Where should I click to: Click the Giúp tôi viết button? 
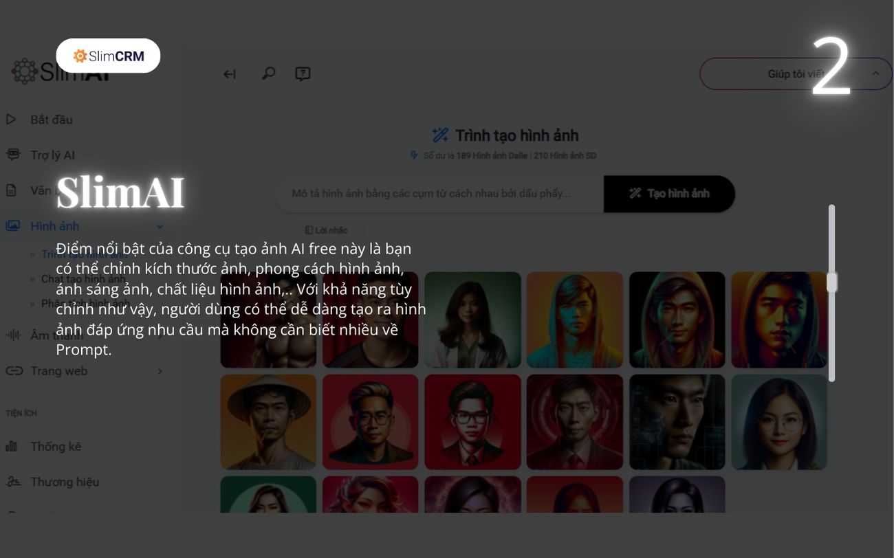[796, 74]
